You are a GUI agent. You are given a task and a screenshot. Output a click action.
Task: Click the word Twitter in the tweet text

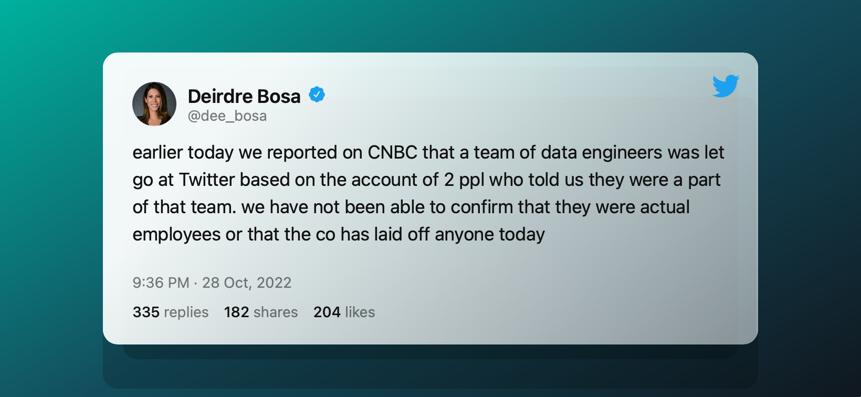click(207, 180)
